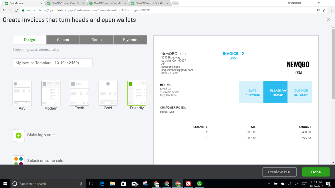Open the zoom magnifier in the address bar
The height and width of the screenshot is (188, 335).
[x=318, y=10]
